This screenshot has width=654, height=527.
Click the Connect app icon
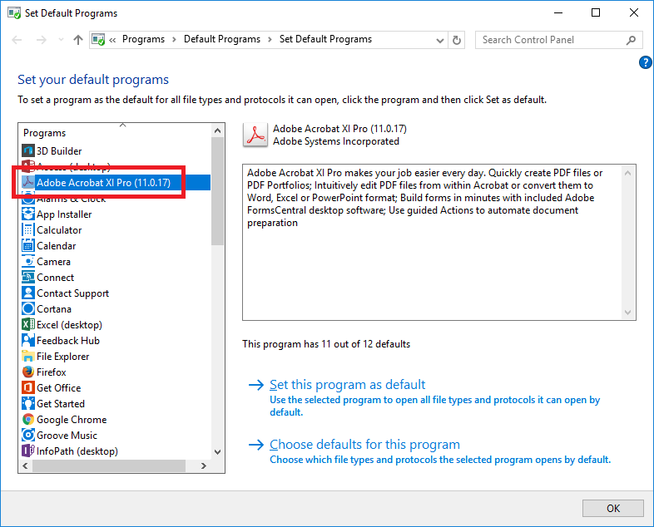tap(28, 277)
